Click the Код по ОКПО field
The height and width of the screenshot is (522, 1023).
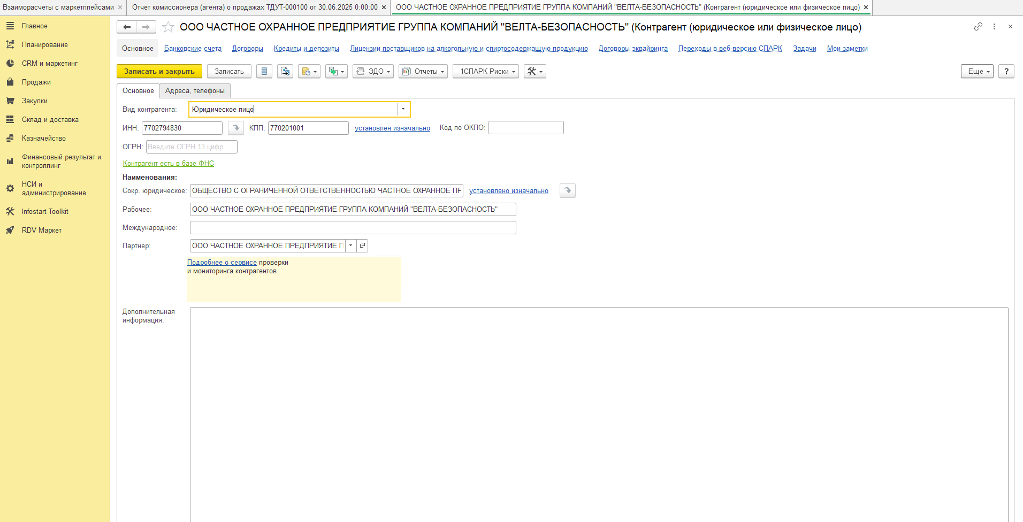click(x=526, y=127)
